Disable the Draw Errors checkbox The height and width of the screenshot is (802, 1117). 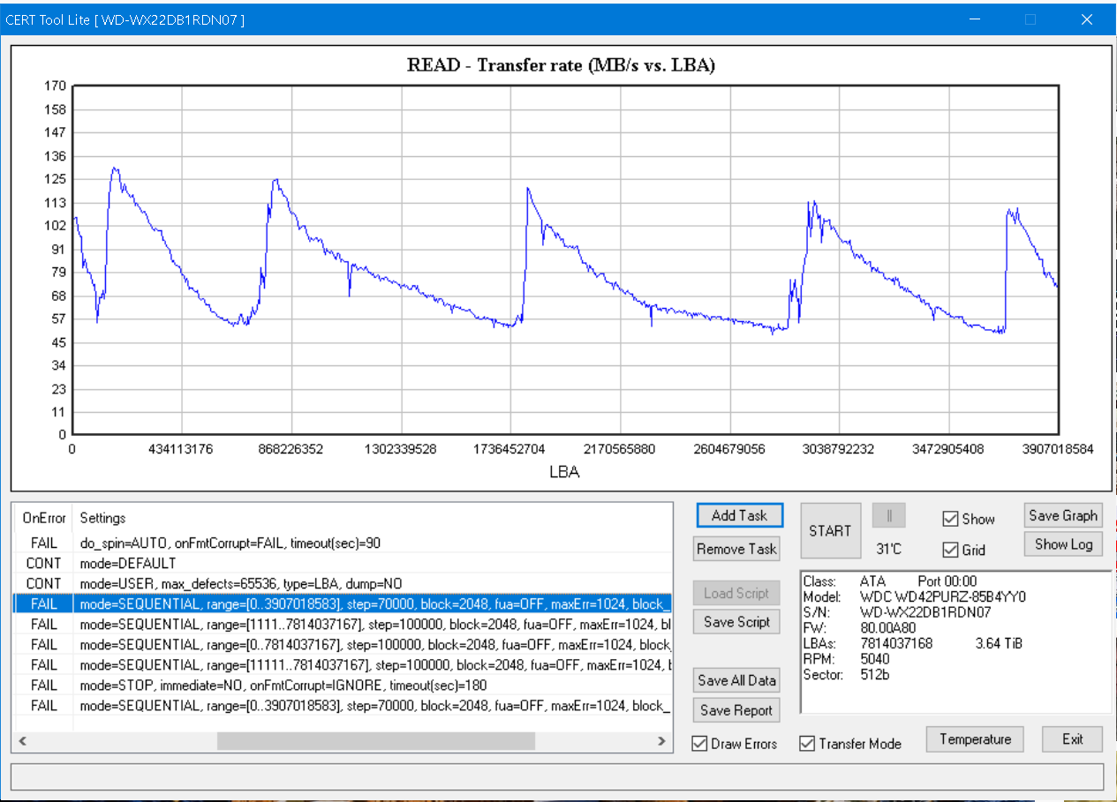click(x=700, y=744)
